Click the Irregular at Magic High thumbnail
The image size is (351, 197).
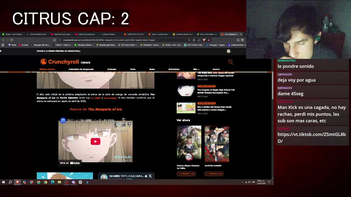(186, 91)
